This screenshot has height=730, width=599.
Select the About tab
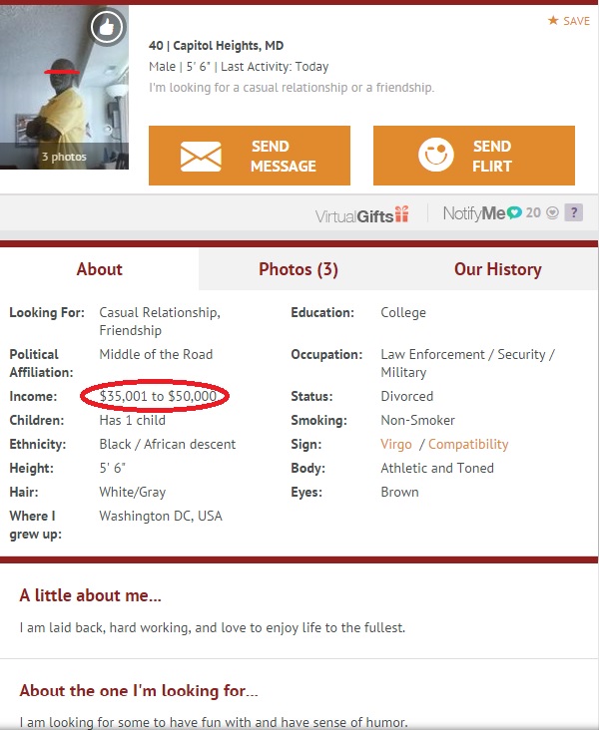pyautogui.click(x=100, y=269)
